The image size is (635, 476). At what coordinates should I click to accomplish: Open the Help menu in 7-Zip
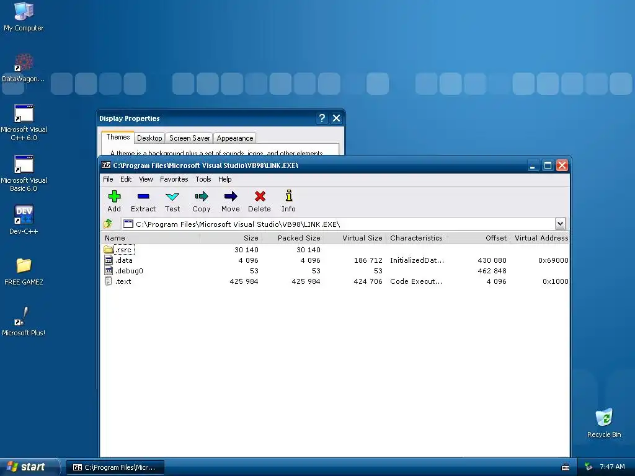224,179
